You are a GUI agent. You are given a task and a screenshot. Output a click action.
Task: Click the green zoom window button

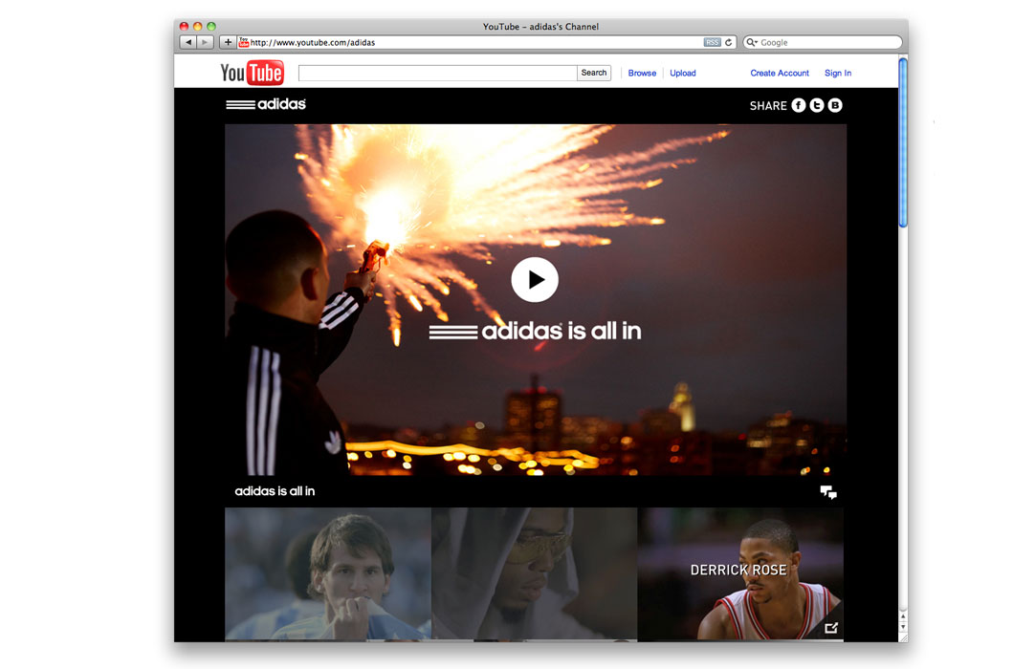[x=211, y=27]
